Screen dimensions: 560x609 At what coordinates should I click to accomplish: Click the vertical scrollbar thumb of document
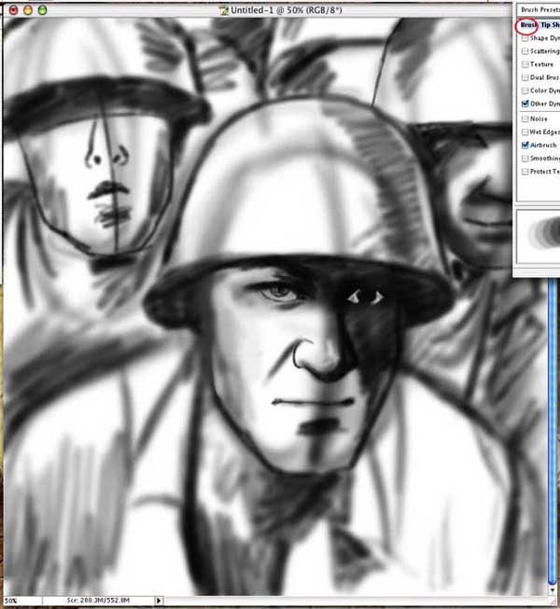coord(552,431)
